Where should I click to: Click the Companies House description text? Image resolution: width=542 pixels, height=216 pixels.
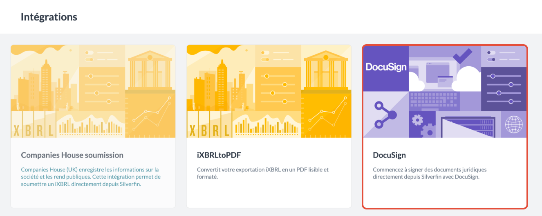click(91, 177)
